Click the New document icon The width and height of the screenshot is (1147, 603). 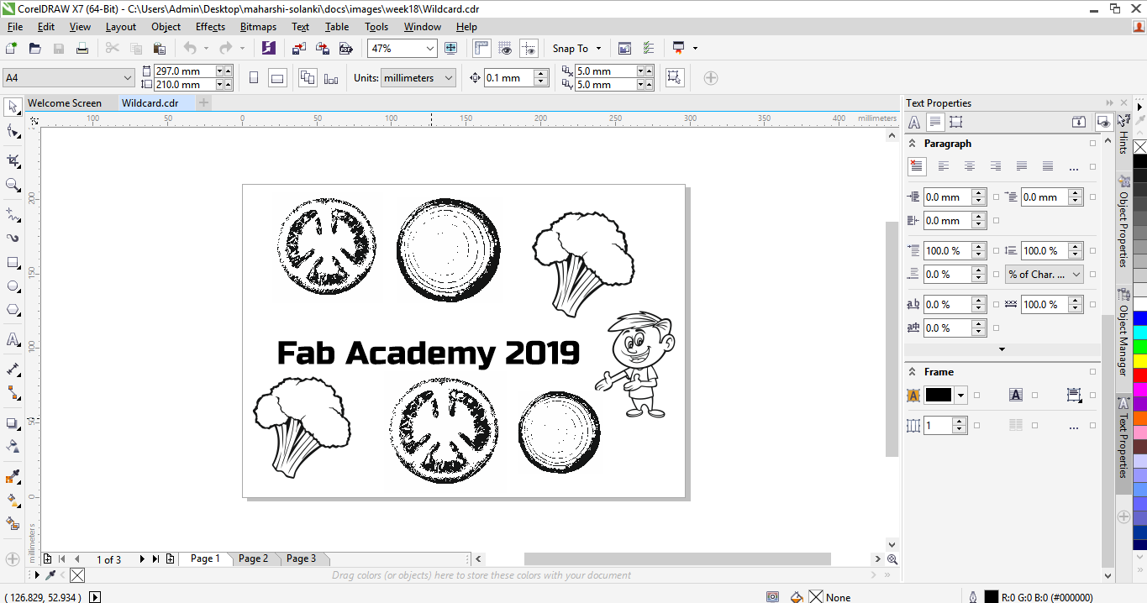coord(12,49)
